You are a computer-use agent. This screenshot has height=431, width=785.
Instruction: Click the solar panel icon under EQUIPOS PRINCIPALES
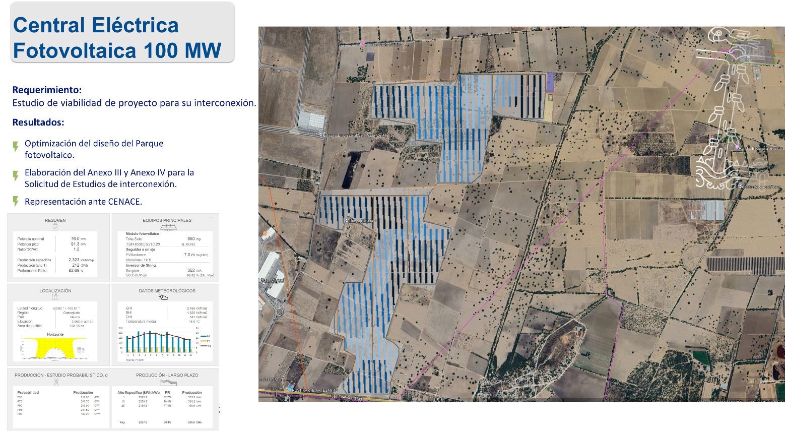[168, 227]
